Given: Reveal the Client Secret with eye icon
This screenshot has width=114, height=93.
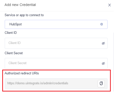Looking at the screenshot, I should coord(103,63).
